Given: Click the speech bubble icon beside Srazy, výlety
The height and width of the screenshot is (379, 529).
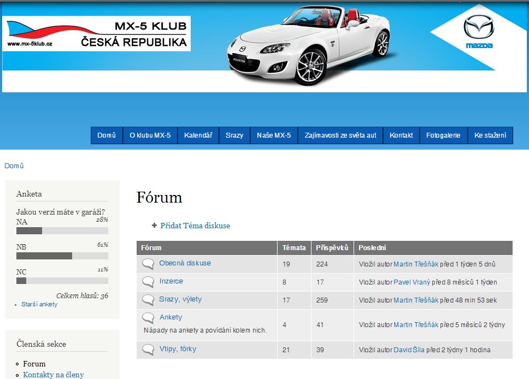Looking at the screenshot, I should tap(148, 300).
